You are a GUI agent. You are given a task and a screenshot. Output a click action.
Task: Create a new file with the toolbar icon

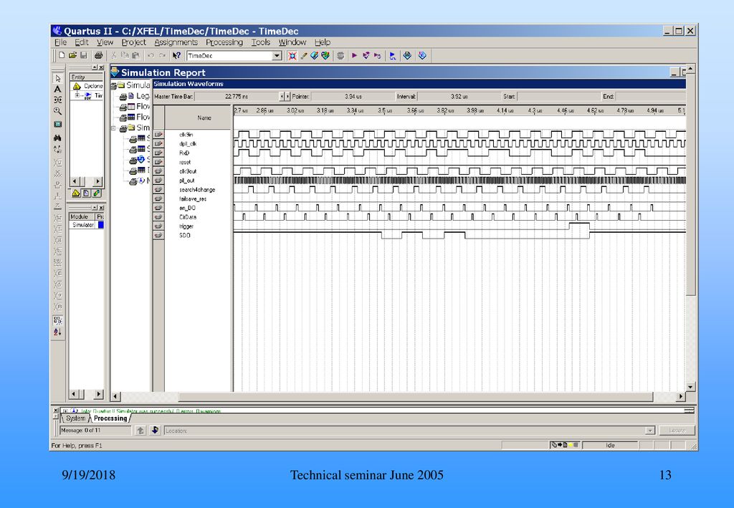point(62,55)
